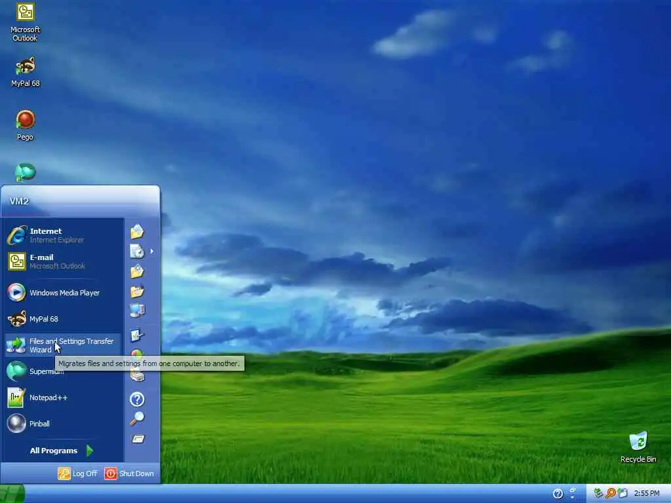Expand My Recent Documents submenu arrow

tap(152, 251)
